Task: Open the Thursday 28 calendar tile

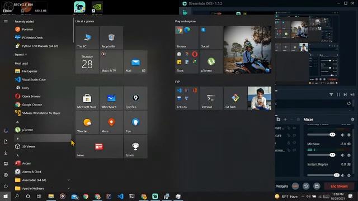Action: coord(87,62)
